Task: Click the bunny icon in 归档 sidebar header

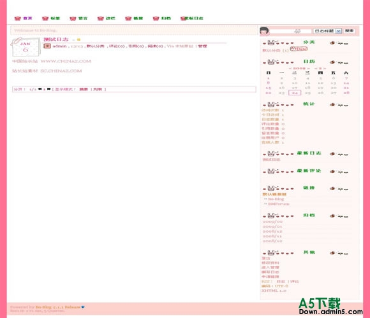Action: coord(271,216)
